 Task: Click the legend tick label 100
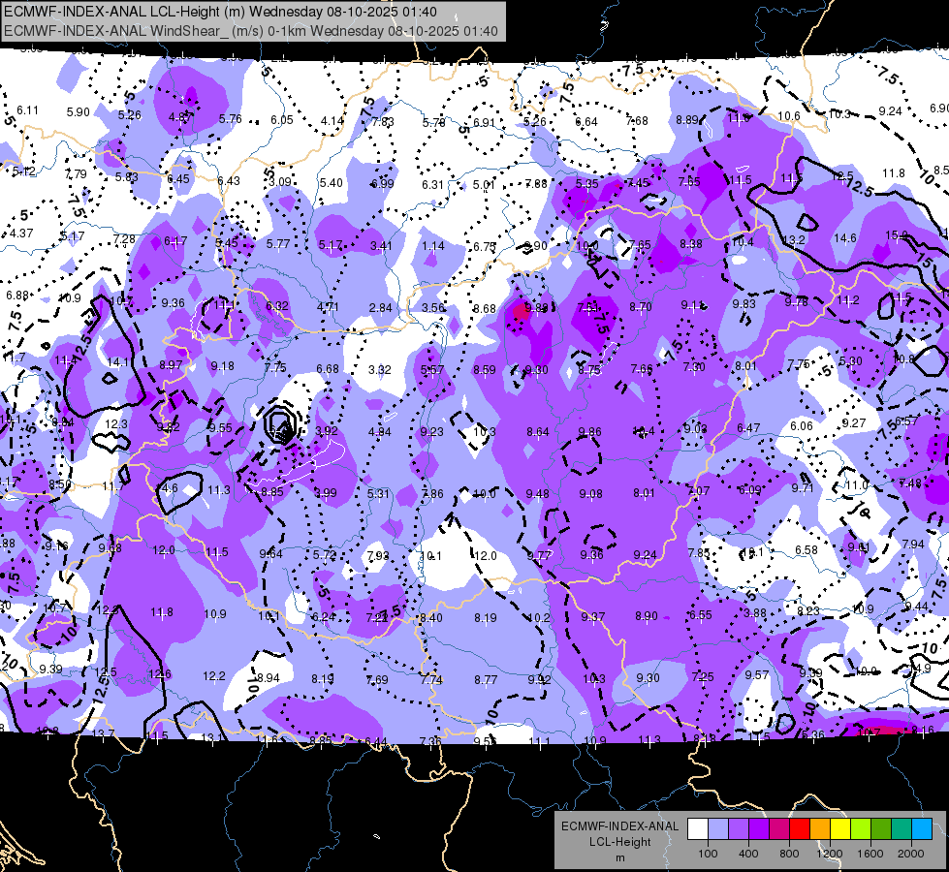point(708,854)
